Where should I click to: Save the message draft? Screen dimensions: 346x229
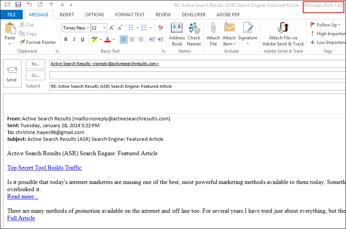pyautogui.click(x=18, y=5)
